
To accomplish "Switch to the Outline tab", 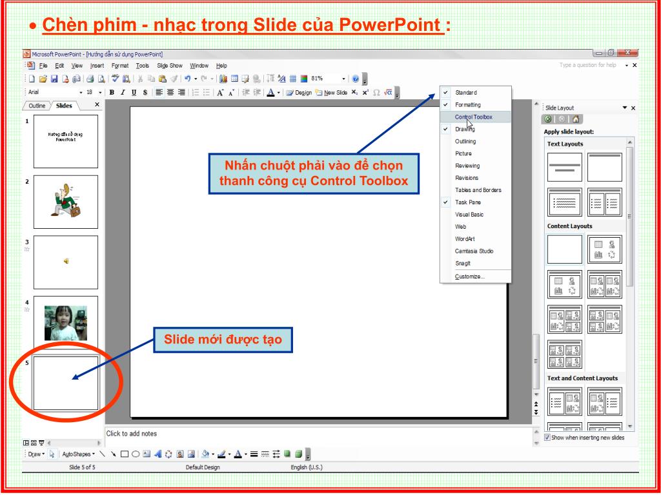I will (37, 106).
